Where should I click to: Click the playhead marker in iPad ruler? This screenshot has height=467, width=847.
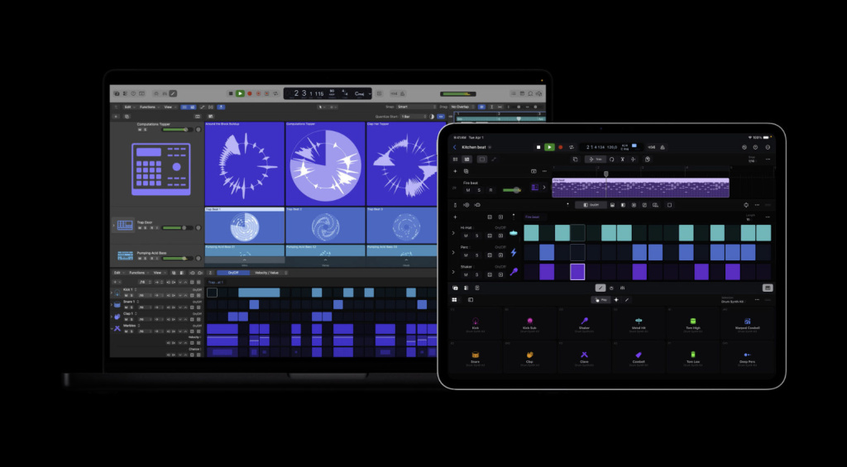click(x=606, y=174)
